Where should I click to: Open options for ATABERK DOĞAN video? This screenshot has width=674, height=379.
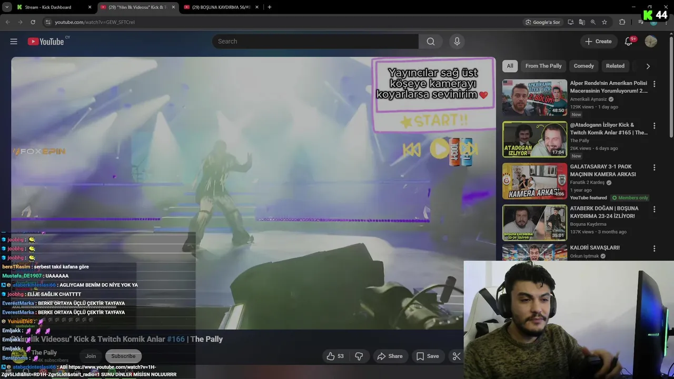point(655,209)
